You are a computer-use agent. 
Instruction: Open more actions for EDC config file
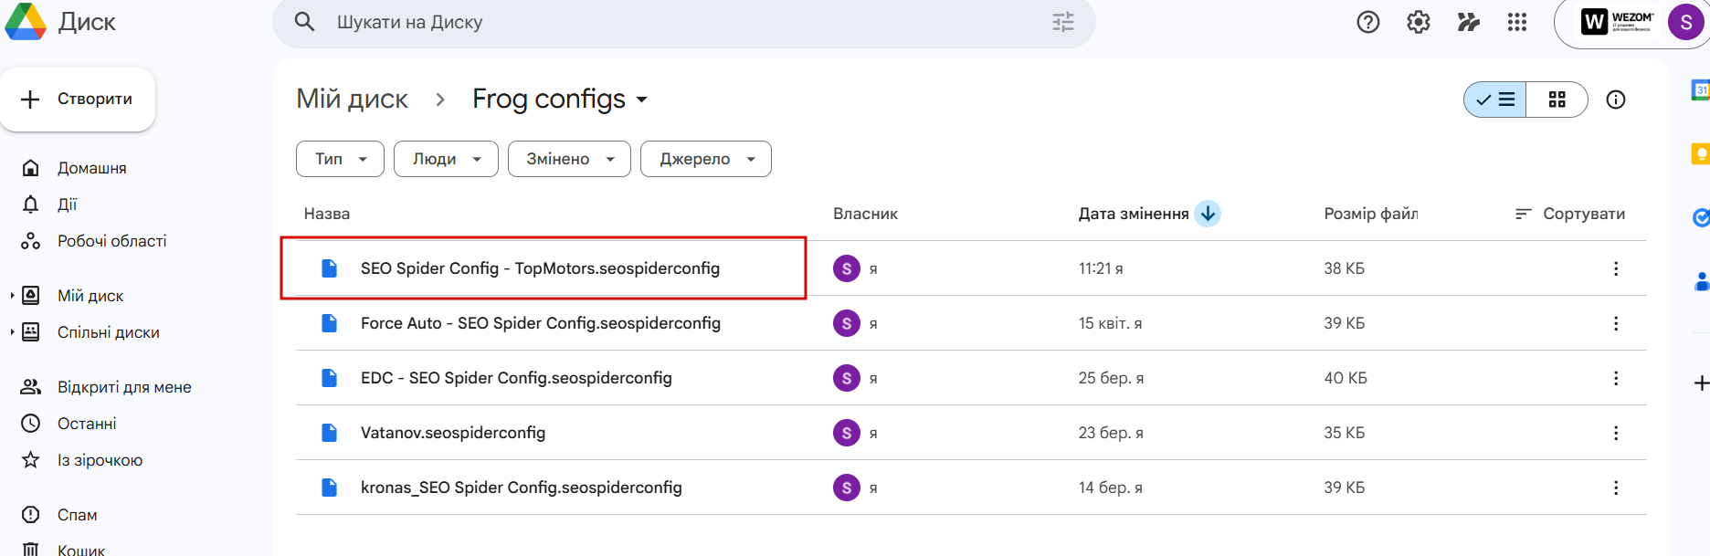[1615, 378]
